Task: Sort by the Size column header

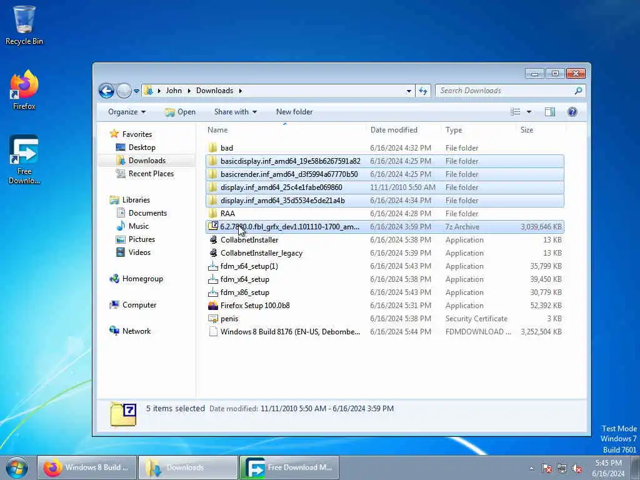Action: point(541,130)
